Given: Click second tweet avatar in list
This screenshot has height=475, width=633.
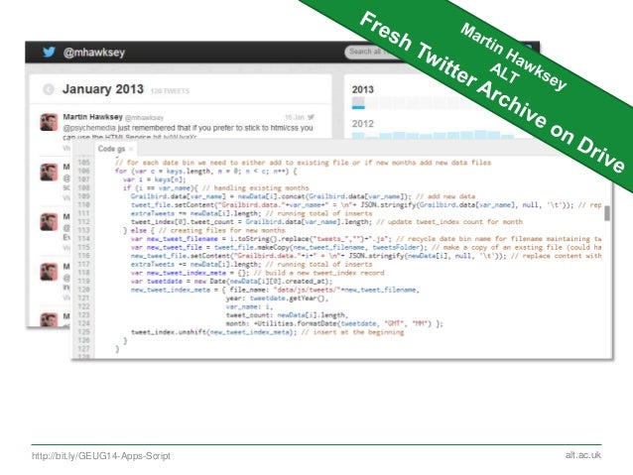Looking at the screenshot, I should click(x=49, y=172).
